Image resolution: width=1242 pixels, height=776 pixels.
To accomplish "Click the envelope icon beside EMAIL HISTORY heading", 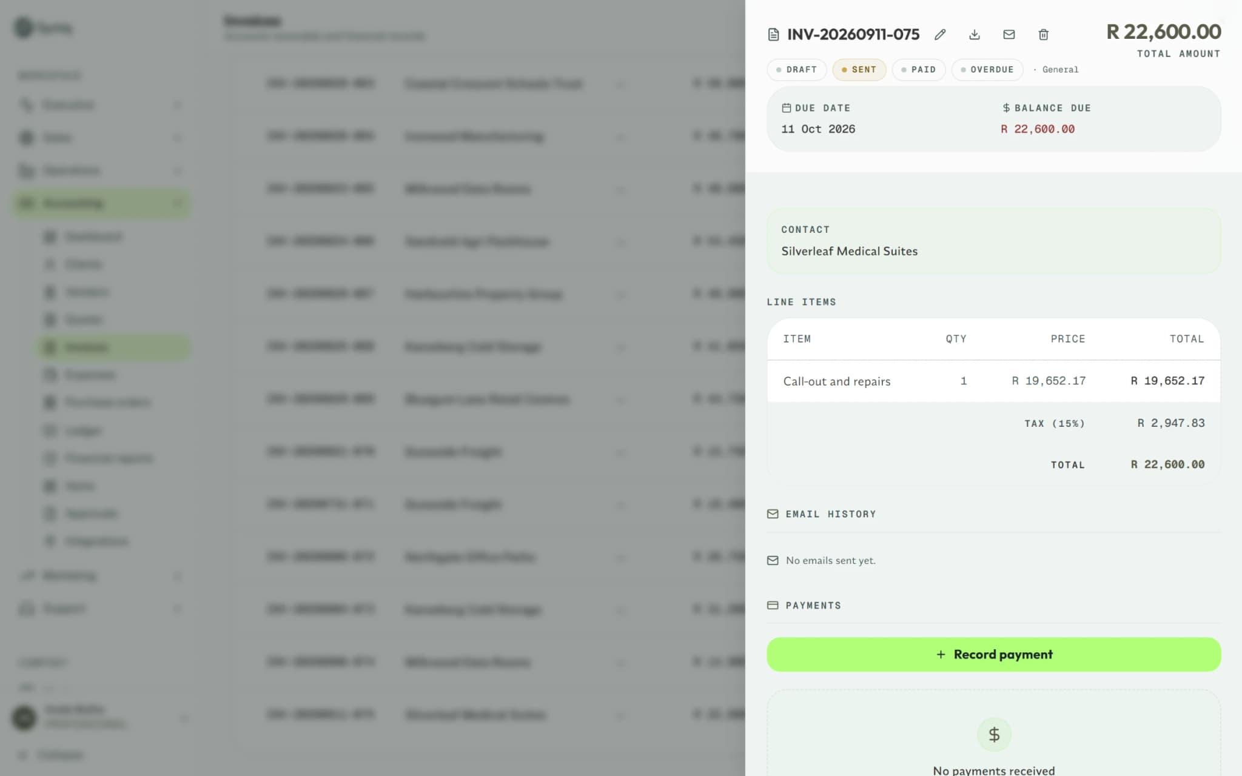I will point(773,514).
